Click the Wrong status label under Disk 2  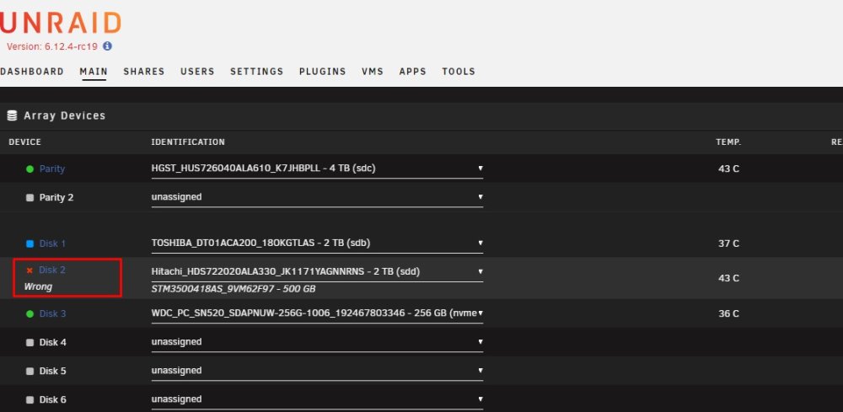[x=38, y=286]
